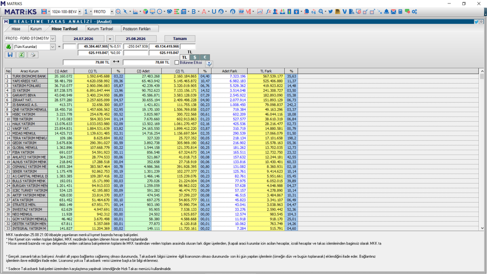Select the Hisse Tarihsel tab

coord(64,29)
